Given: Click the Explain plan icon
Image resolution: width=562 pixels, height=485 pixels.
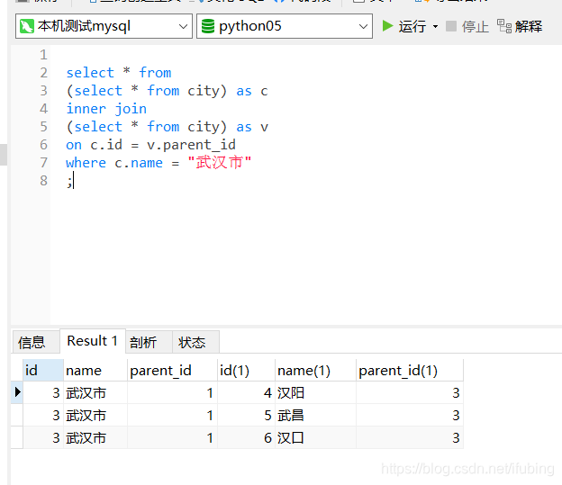Looking at the screenshot, I should (504, 26).
